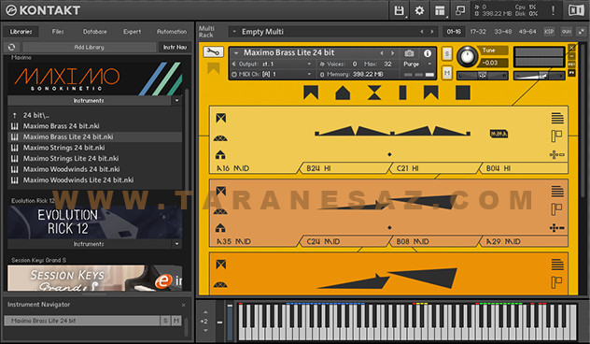Switch to the Automation tab

click(172, 32)
